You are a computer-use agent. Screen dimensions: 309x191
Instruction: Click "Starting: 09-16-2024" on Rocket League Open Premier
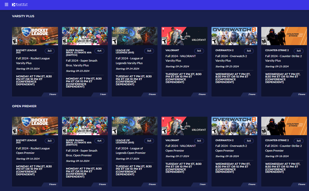point(28,159)
